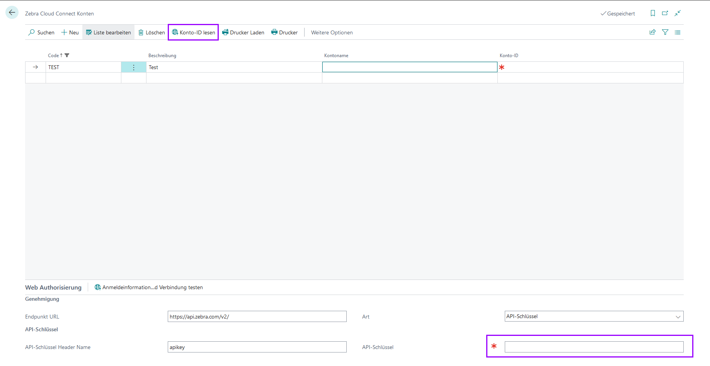
Task: Click the Konto-ID cell in TEST row
Action: (x=591, y=67)
